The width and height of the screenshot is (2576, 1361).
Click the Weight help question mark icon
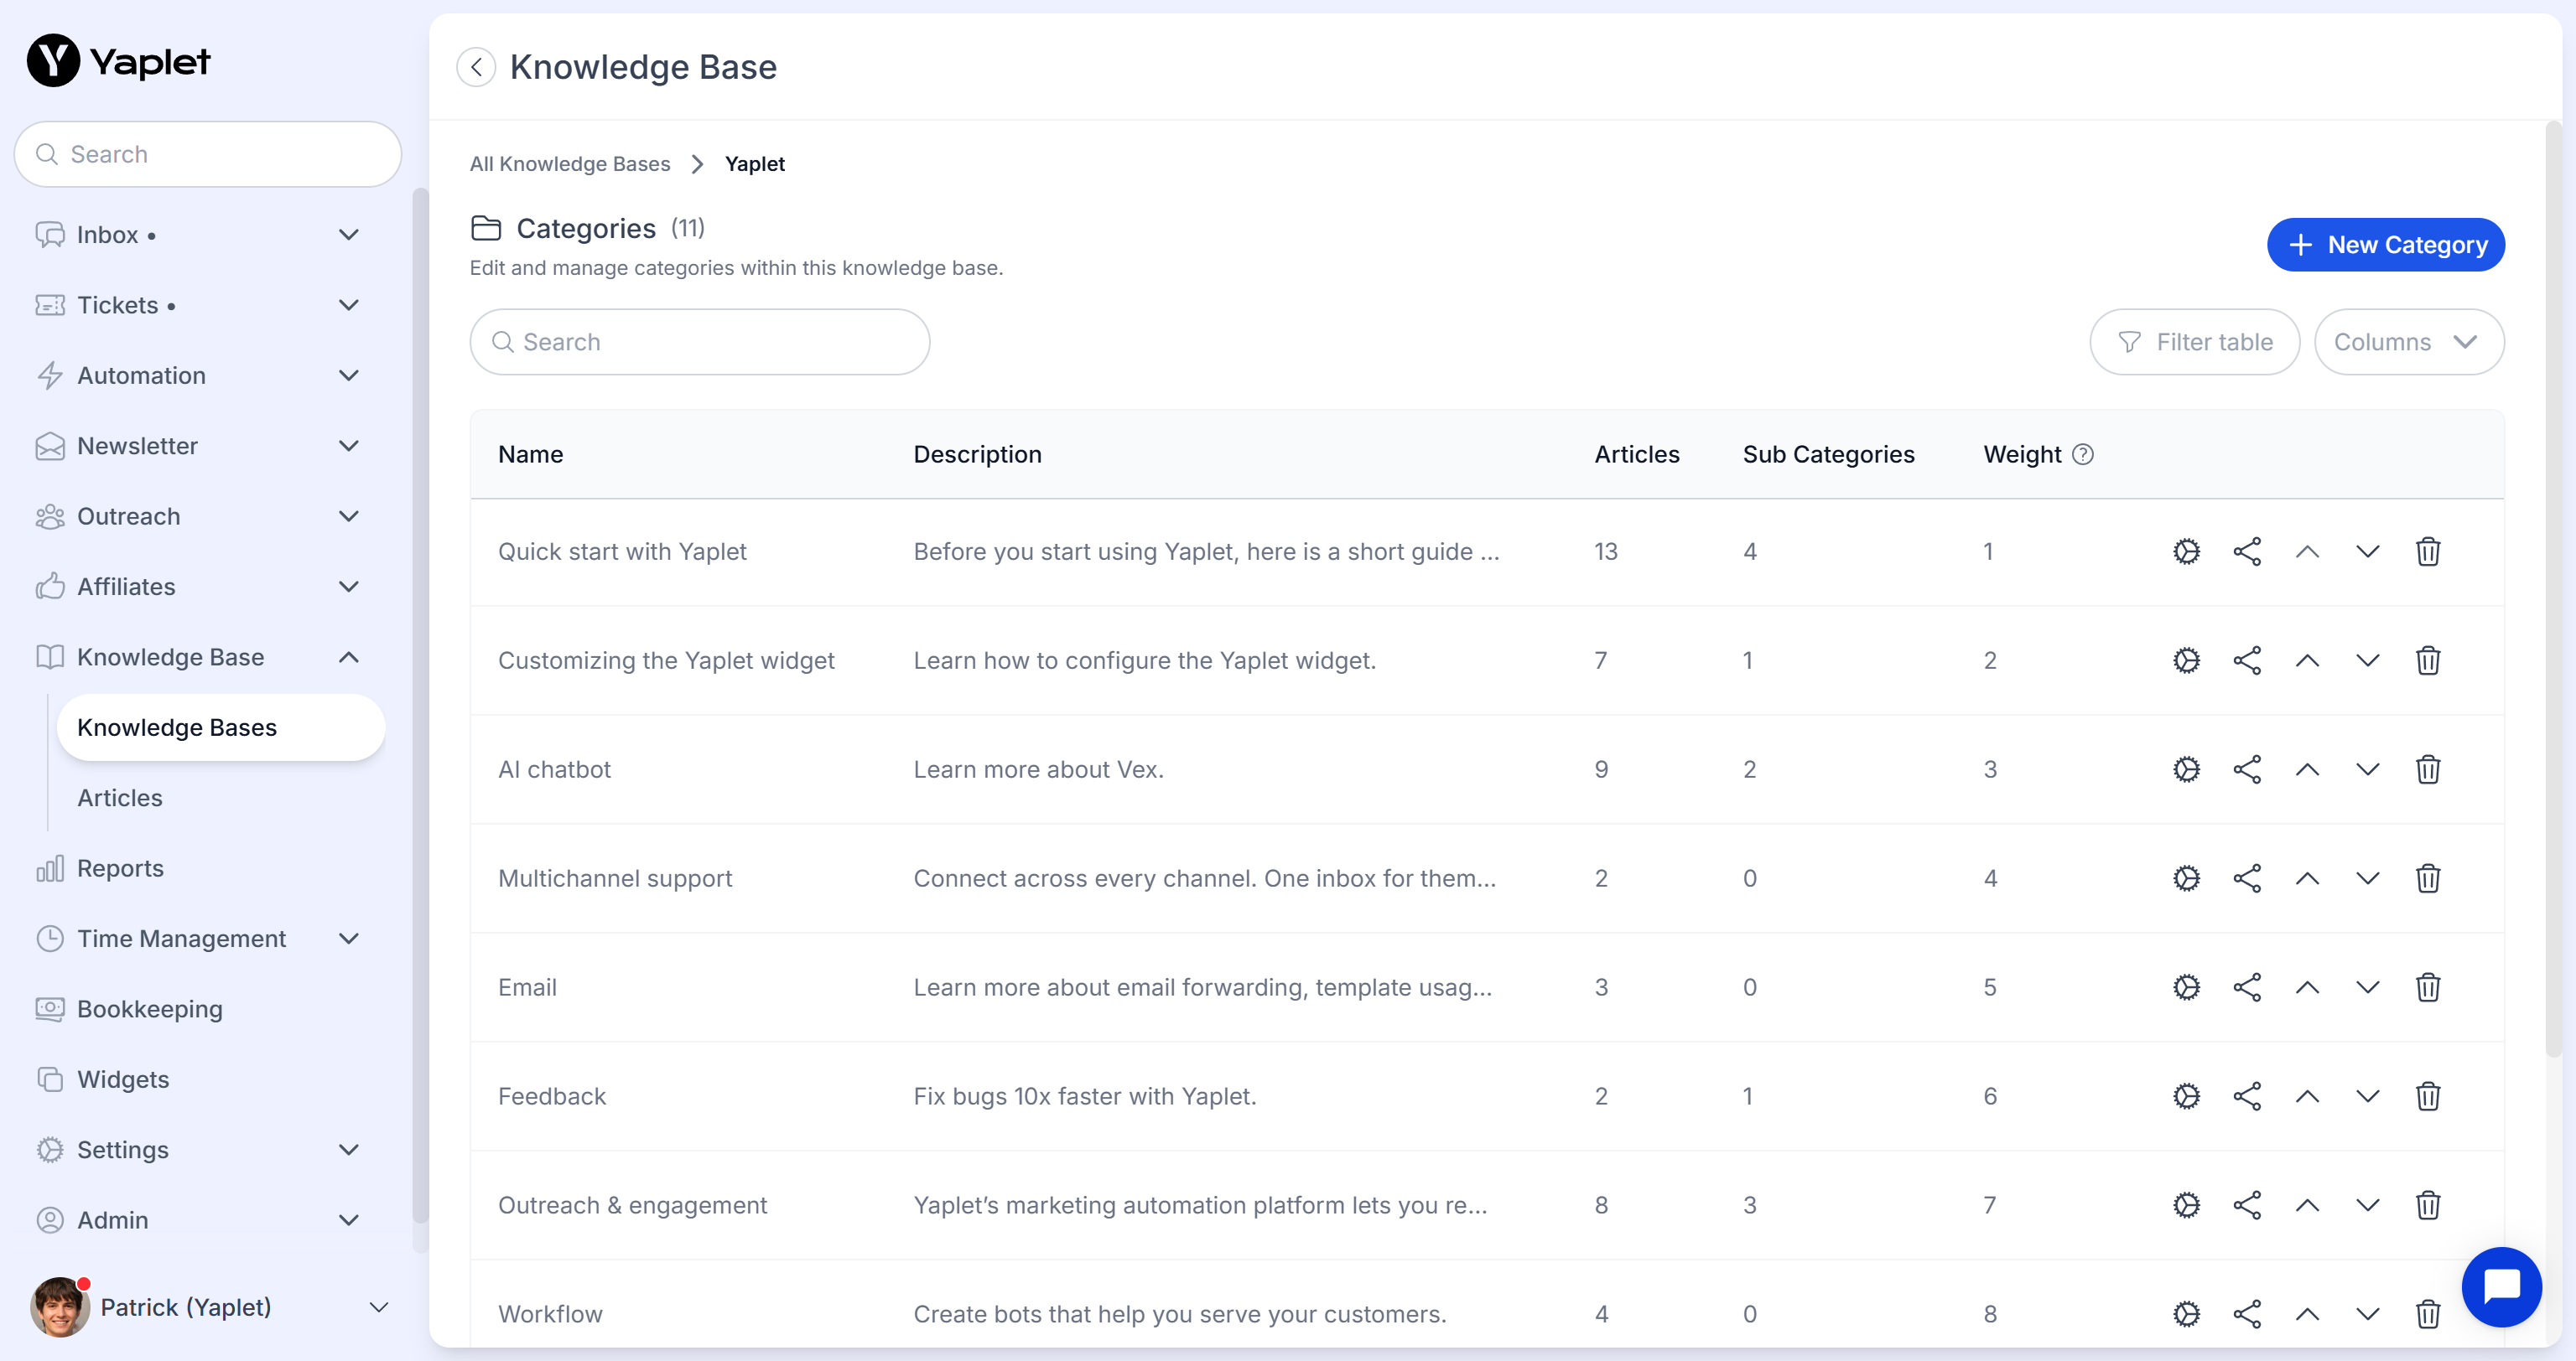2082,455
